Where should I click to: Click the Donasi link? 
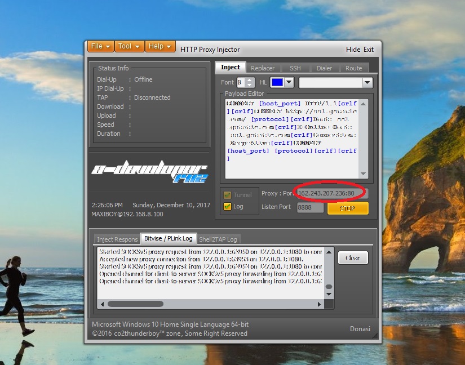coord(360,329)
